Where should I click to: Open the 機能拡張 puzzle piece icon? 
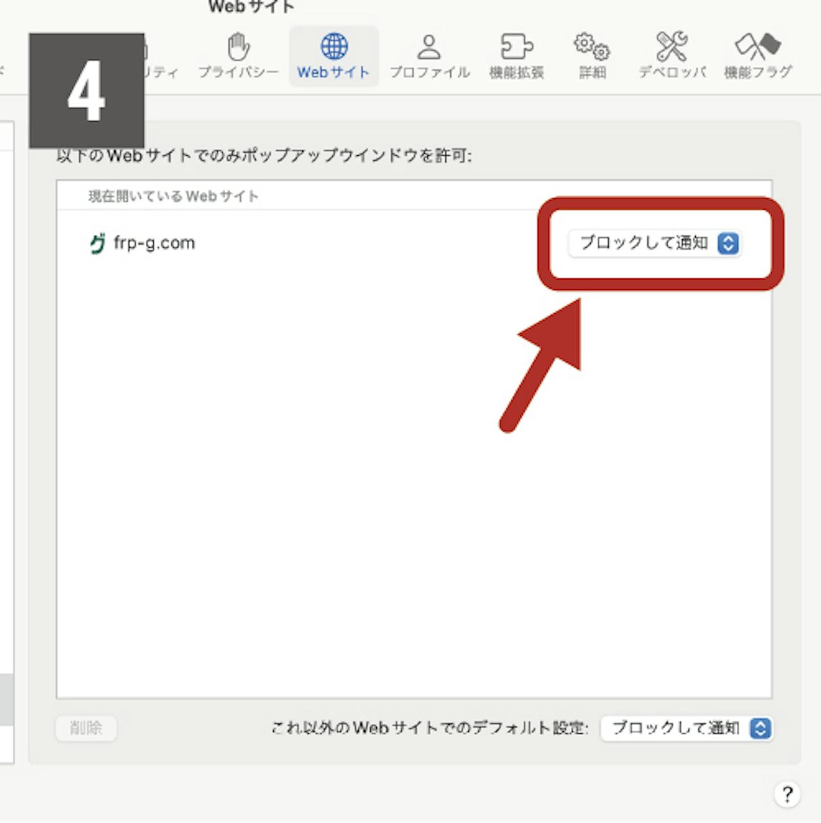(x=516, y=55)
